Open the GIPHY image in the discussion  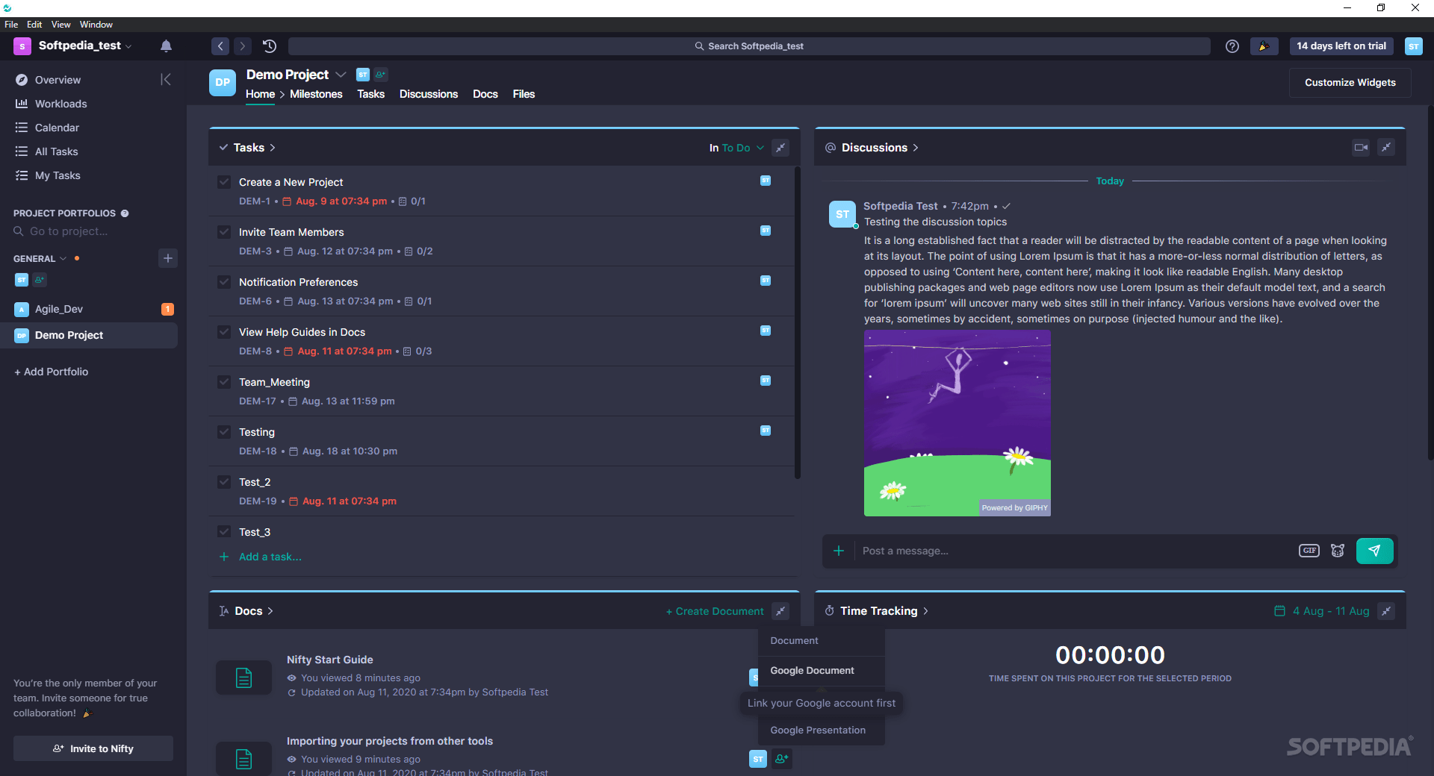tap(957, 423)
